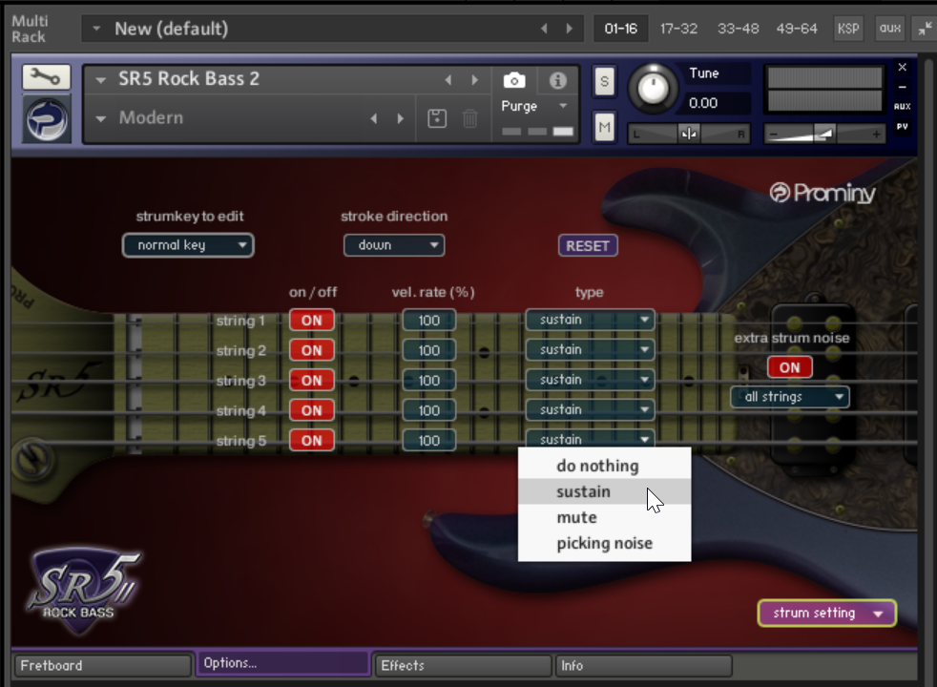
Task: Solo the instrument with the S button
Action: [604, 81]
